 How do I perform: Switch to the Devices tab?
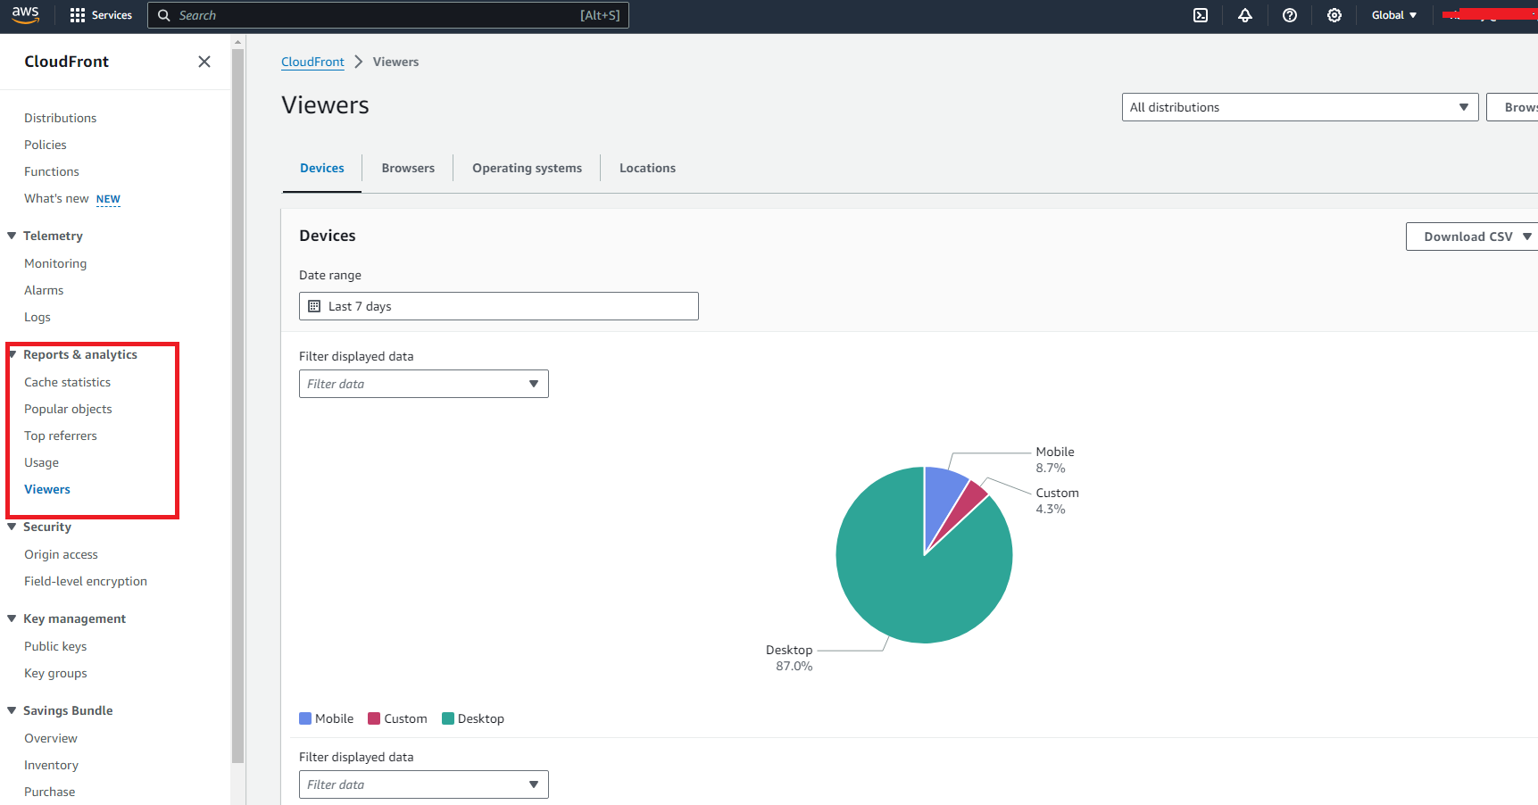(322, 169)
